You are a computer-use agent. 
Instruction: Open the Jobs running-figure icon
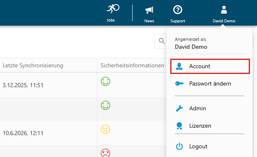(113, 9)
